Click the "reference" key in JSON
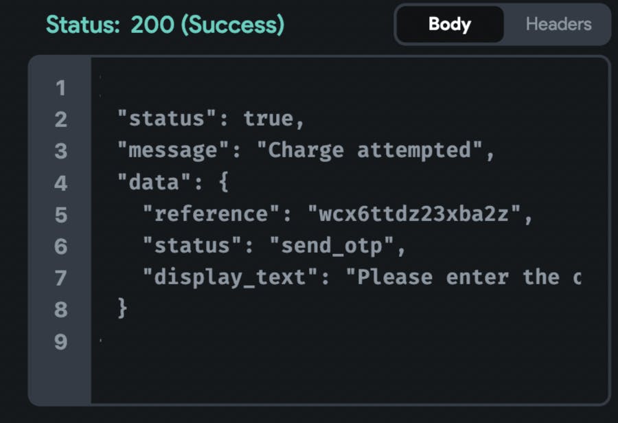This screenshot has height=423, width=618. (x=211, y=215)
